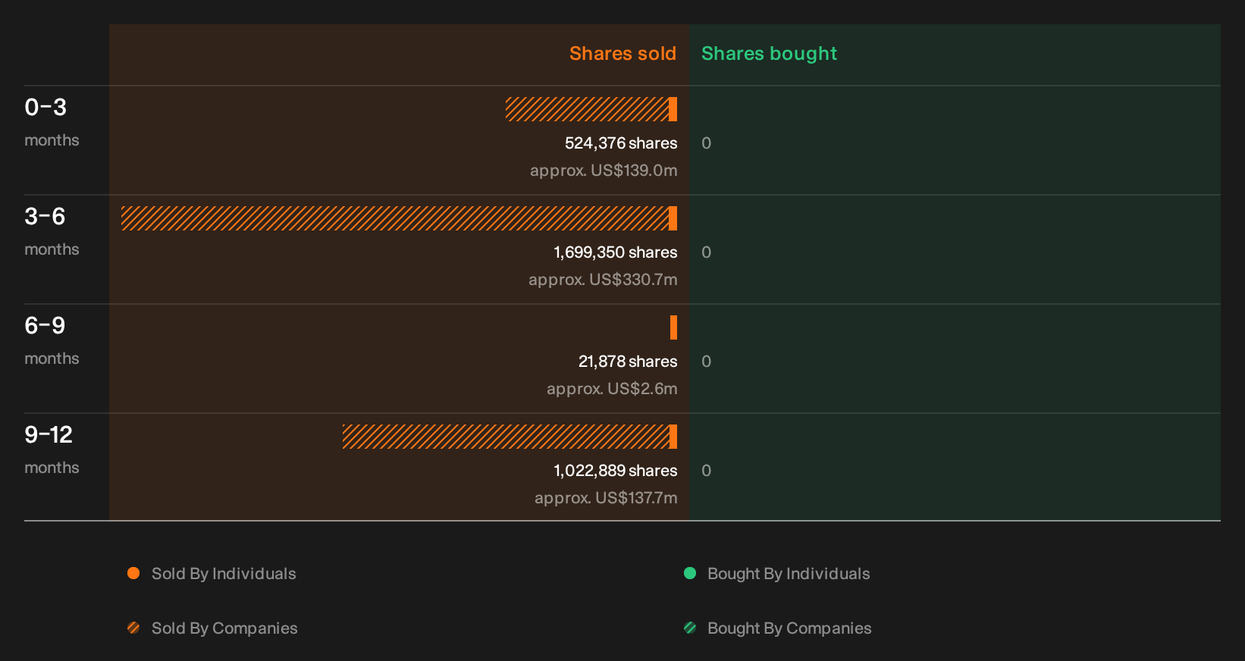Click the 9-12 months row label
Screen dimensions: 1245x661
click(x=52, y=450)
